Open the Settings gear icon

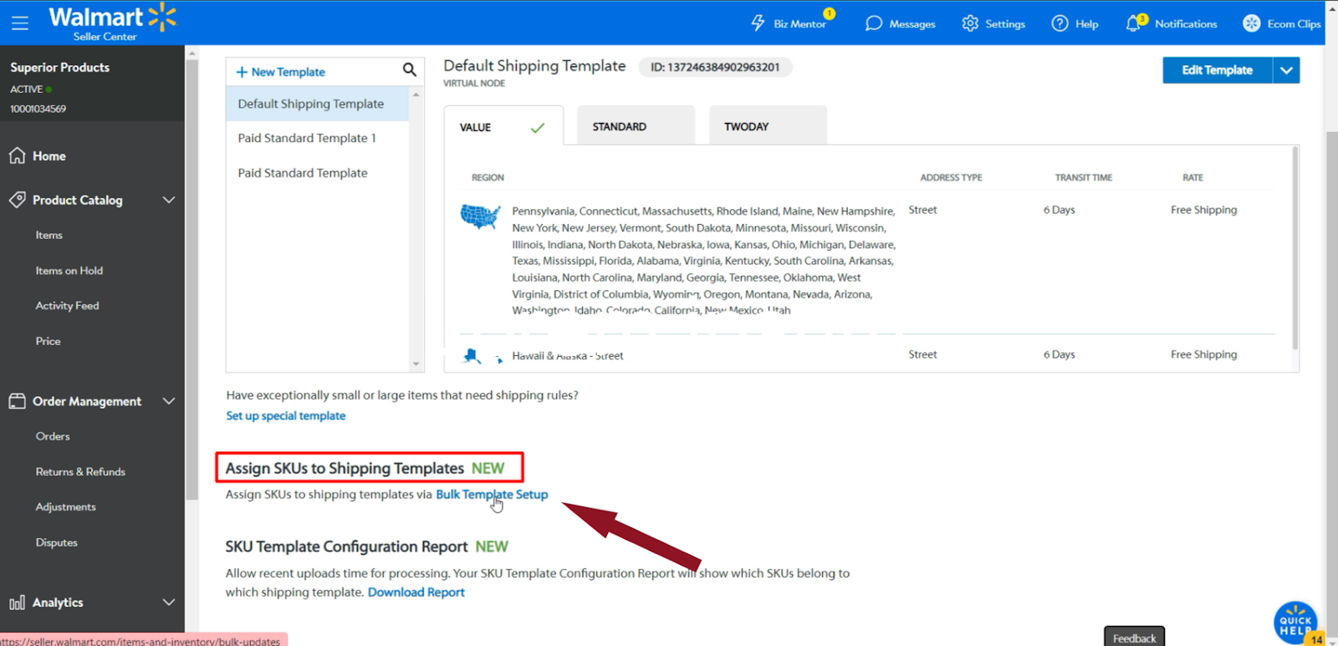970,23
